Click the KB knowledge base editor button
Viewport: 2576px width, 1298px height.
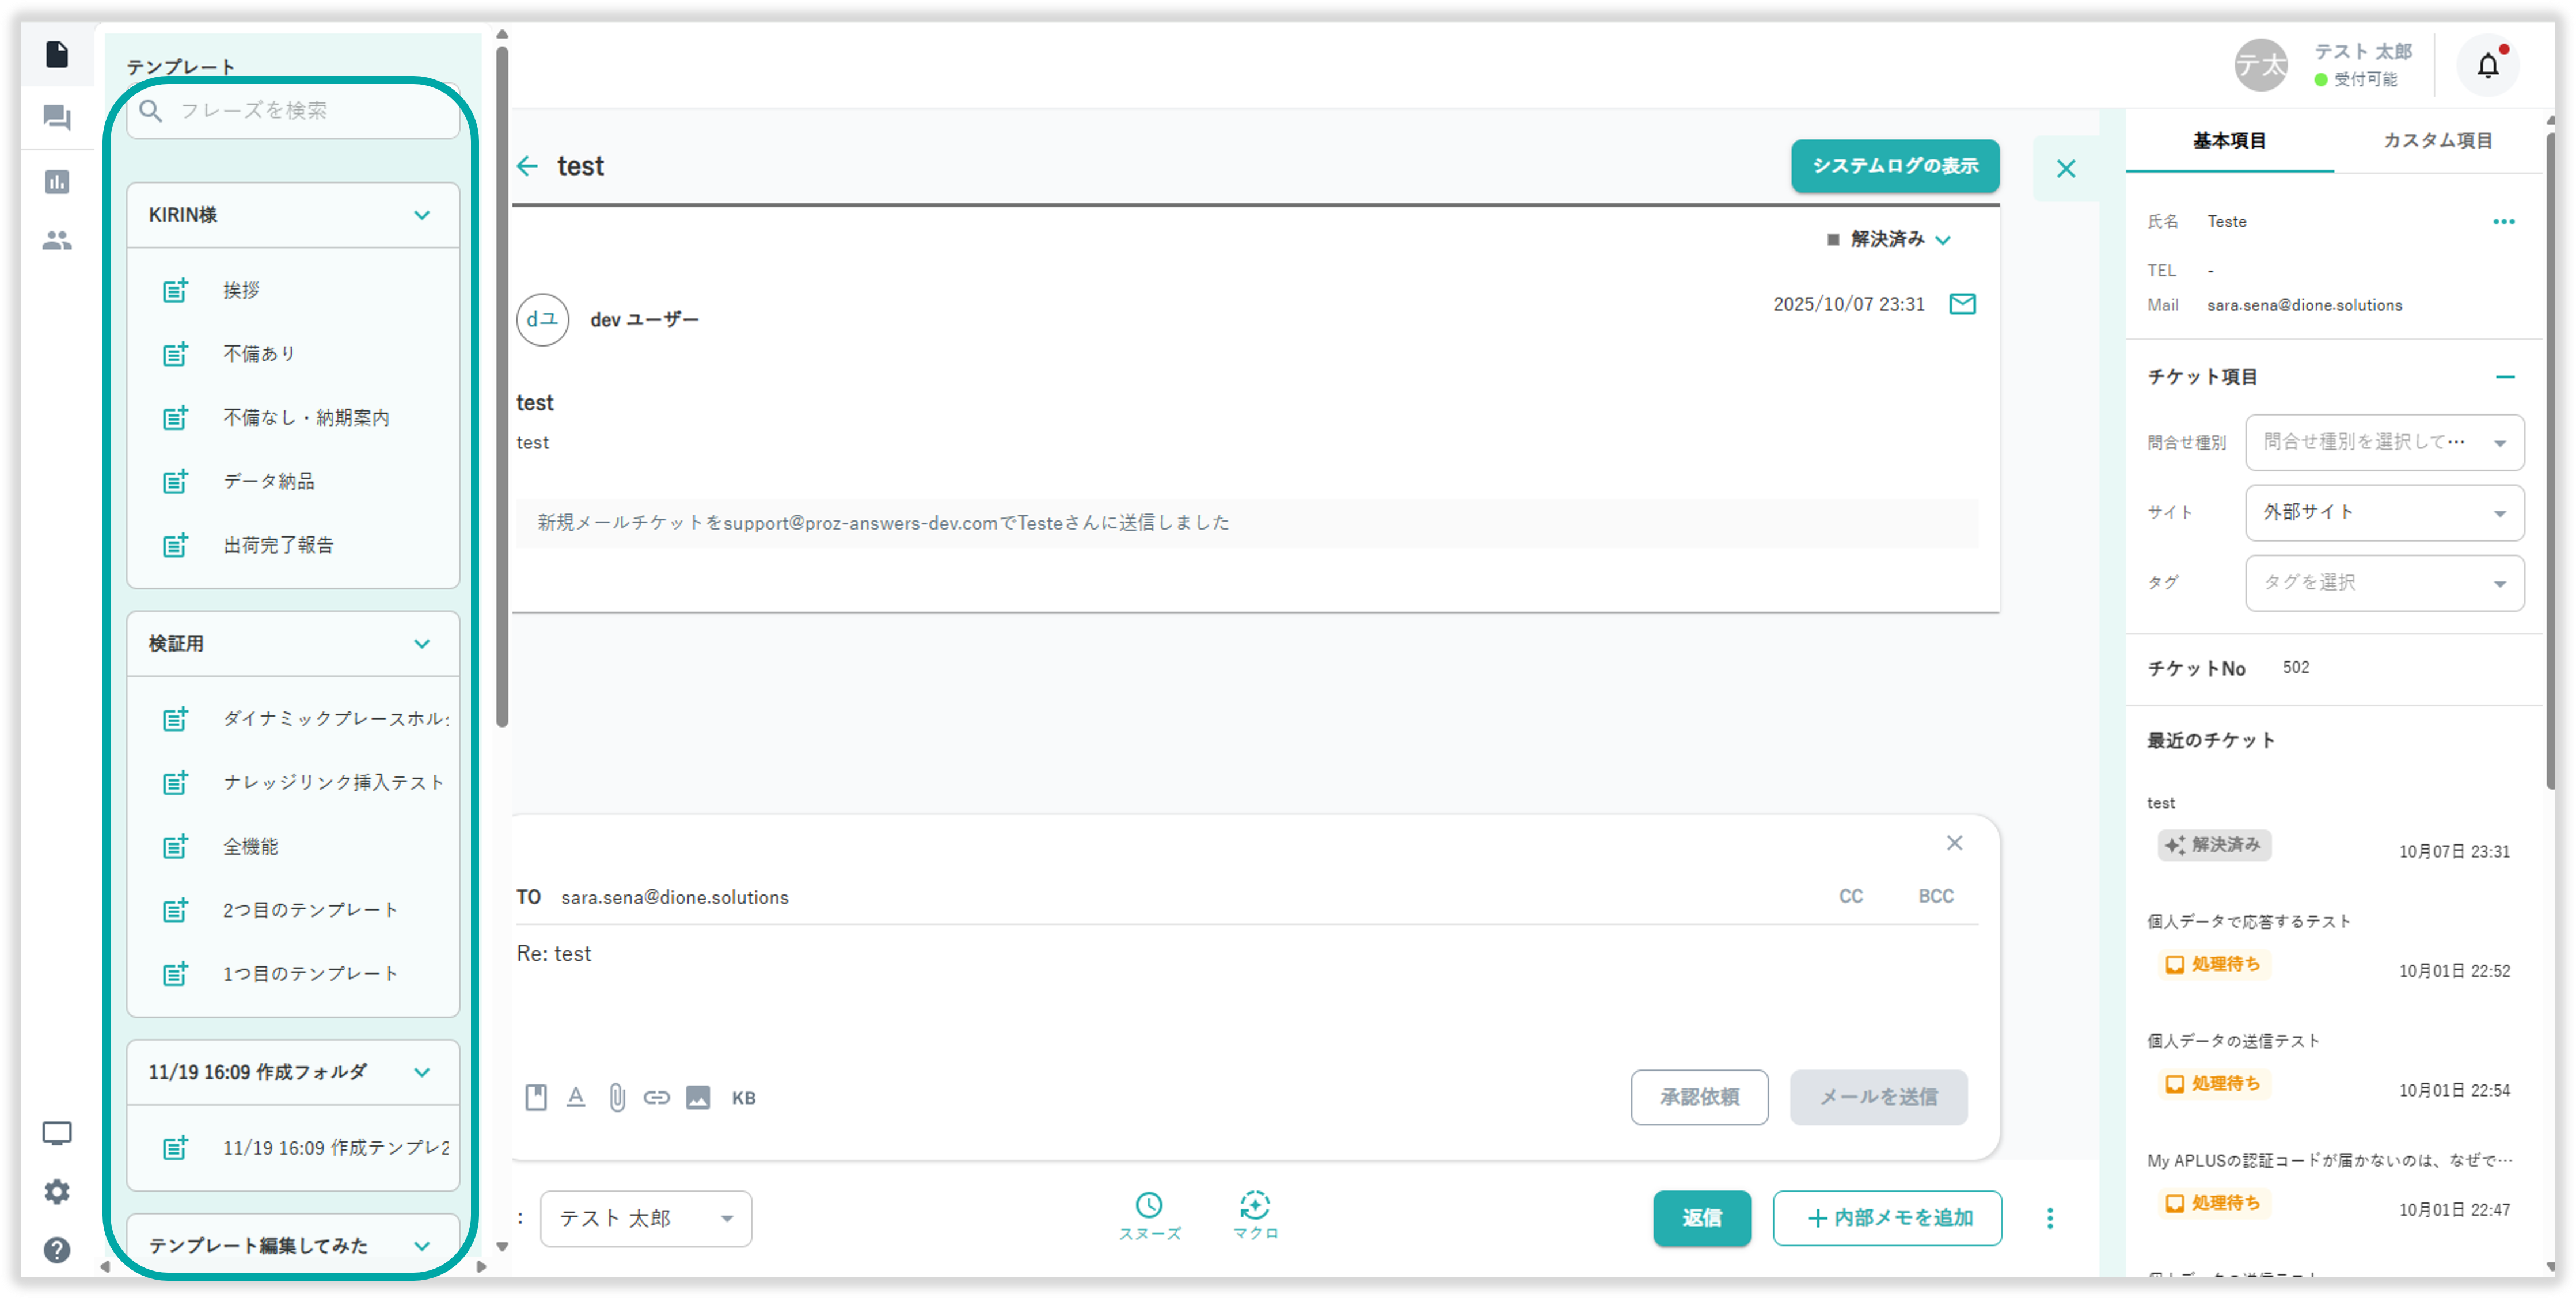tap(743, 1097)
